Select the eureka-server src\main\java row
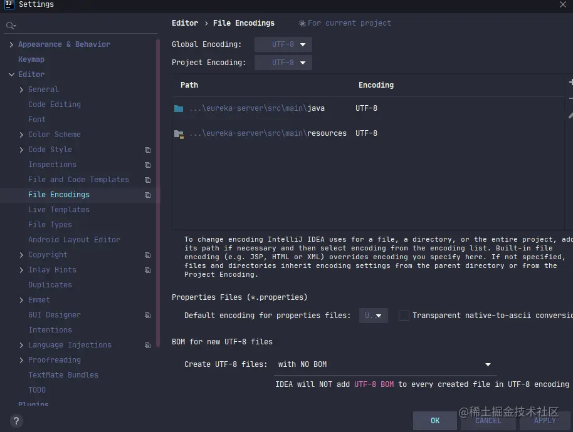The width and height of the screenshot is (573, 432). [369, 108]
